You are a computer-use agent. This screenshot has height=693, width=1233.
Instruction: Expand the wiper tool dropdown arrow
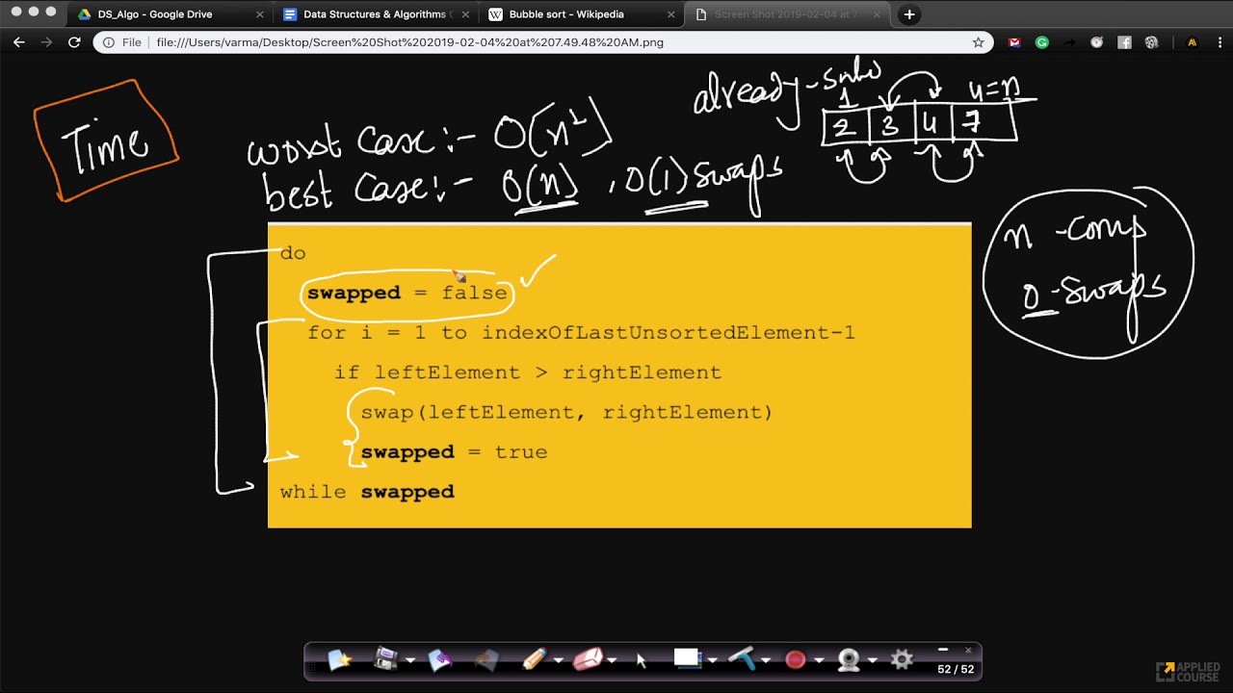point(766,660)
